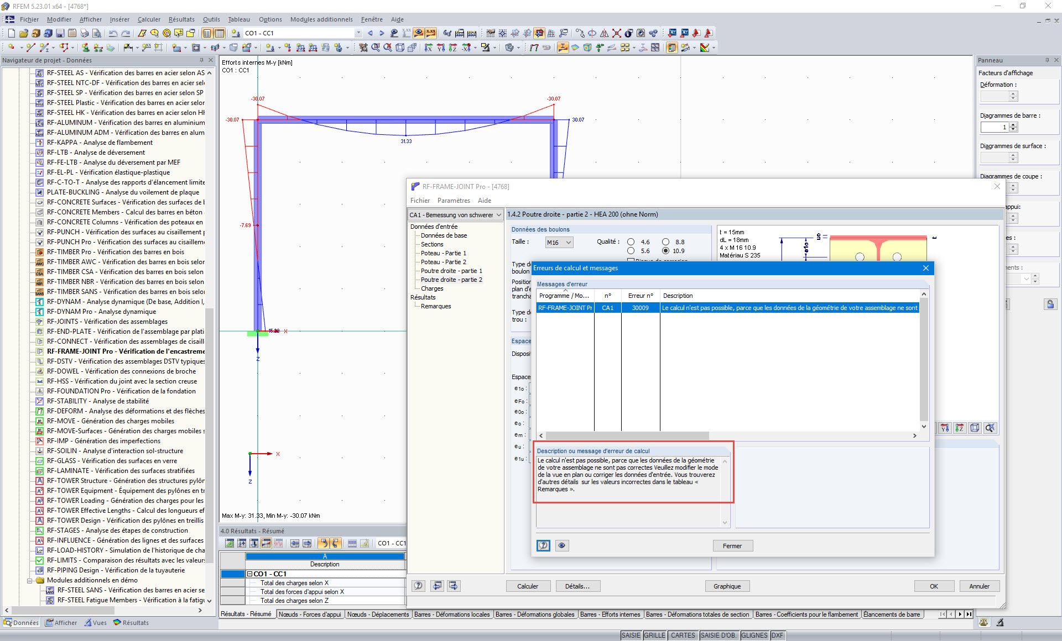Click the eye icon in error dialog
1062x641 pixels.
coord(561,545)
